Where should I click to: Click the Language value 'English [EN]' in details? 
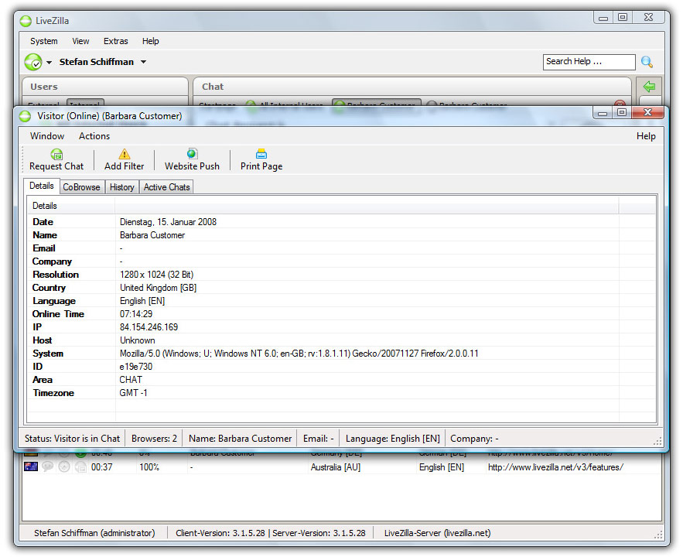click(x=142, y=300)
